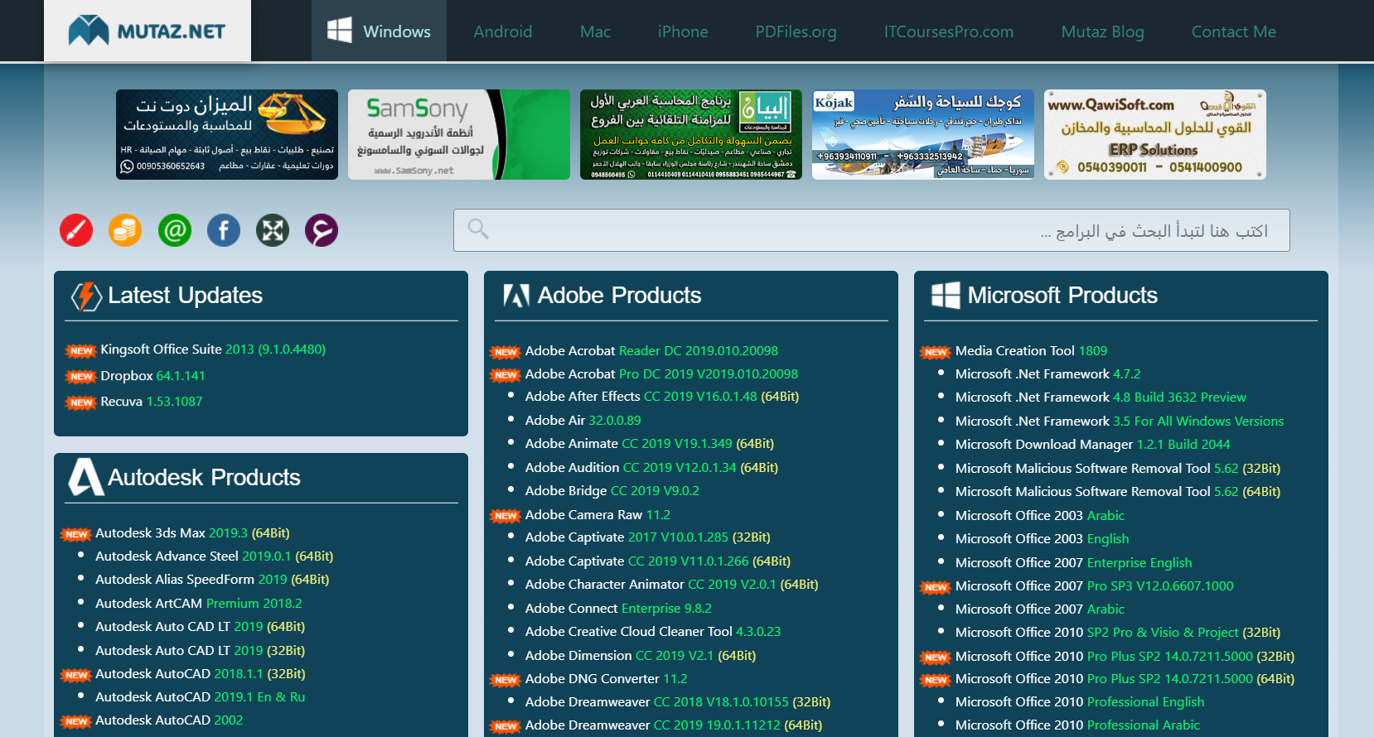The width and height of the screenshot is (1374, 737).
Task: Open the green Arabic accounting software banner
Action: click(x=691, y=134)
